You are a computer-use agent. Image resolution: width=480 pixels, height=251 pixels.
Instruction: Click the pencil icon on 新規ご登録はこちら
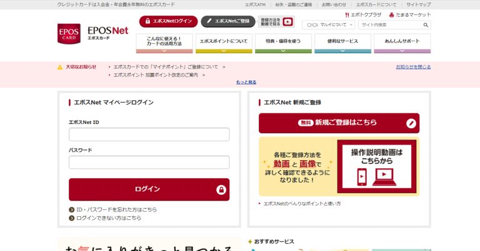[411, 123]
